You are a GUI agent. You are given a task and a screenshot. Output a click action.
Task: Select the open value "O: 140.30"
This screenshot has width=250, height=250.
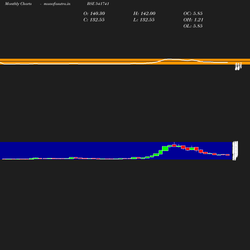tap(94, 13)
